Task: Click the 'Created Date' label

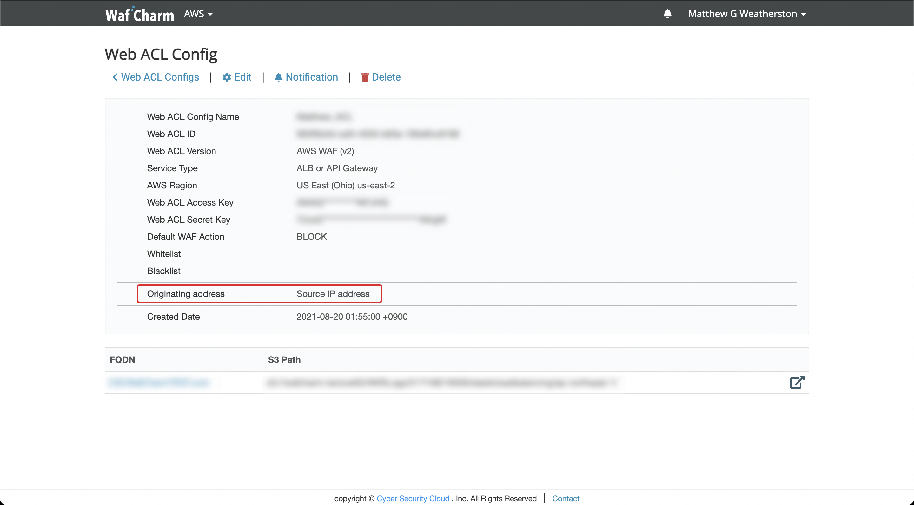Action: (173, 317)
